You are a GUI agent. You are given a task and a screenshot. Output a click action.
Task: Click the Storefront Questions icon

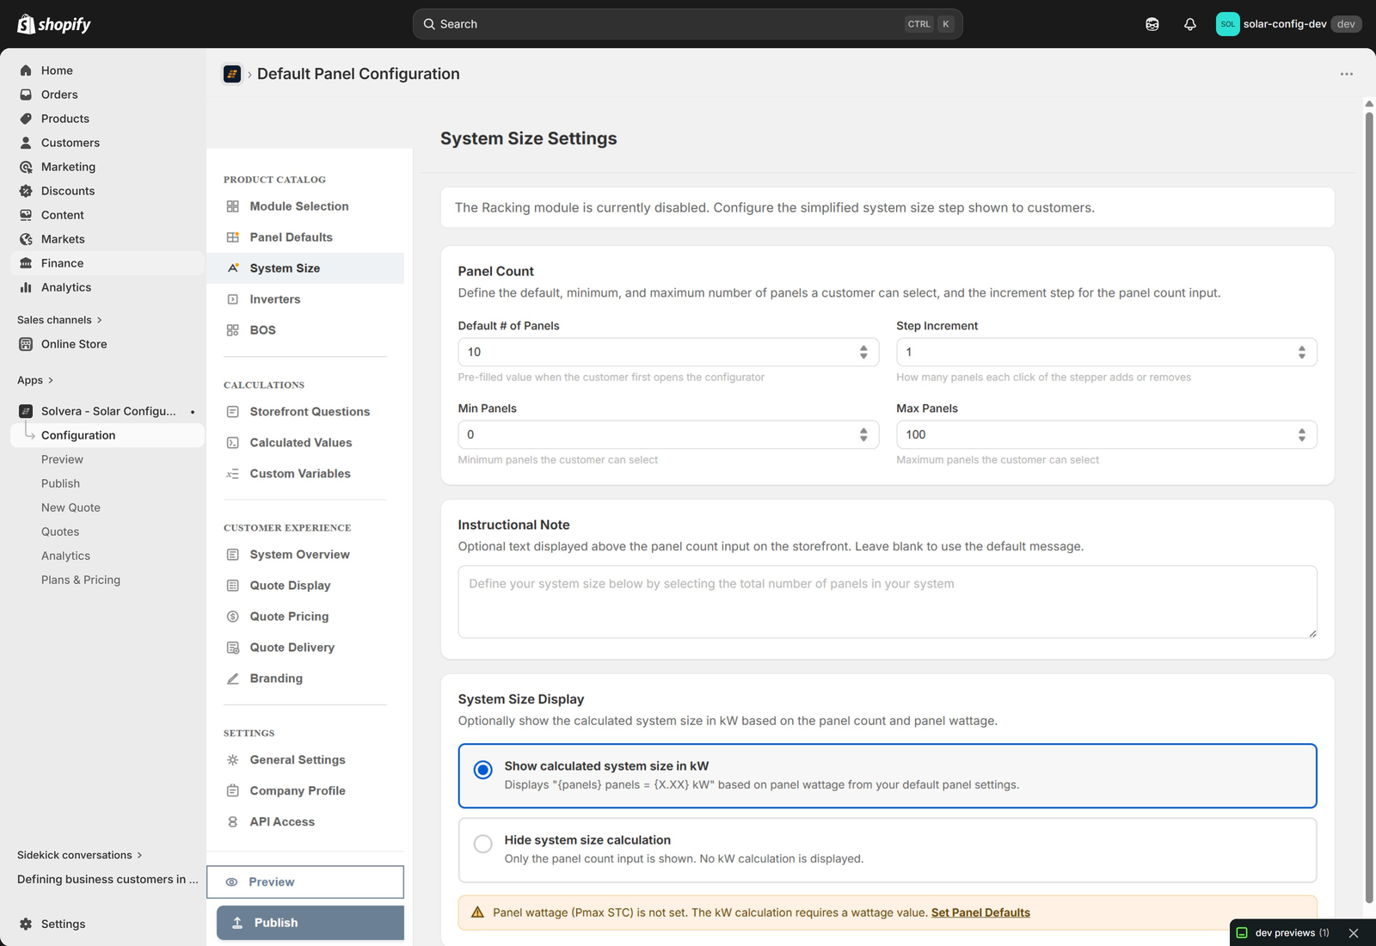pyautogui.click(x=232, y=412)
